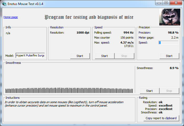
Task: Click the Rating Smoothness: ok entry
Action: tap(152, 113)
